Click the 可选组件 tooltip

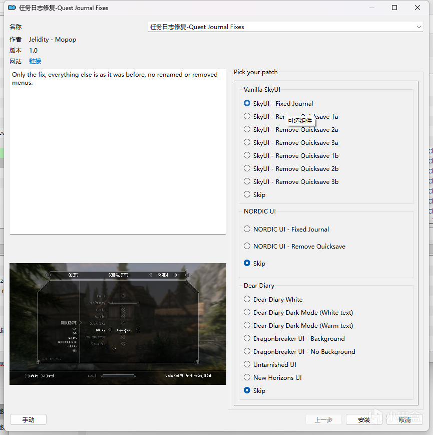[x=300, y=120]
